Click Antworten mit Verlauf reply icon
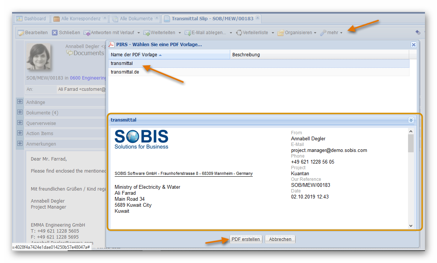 click(87, 33)
